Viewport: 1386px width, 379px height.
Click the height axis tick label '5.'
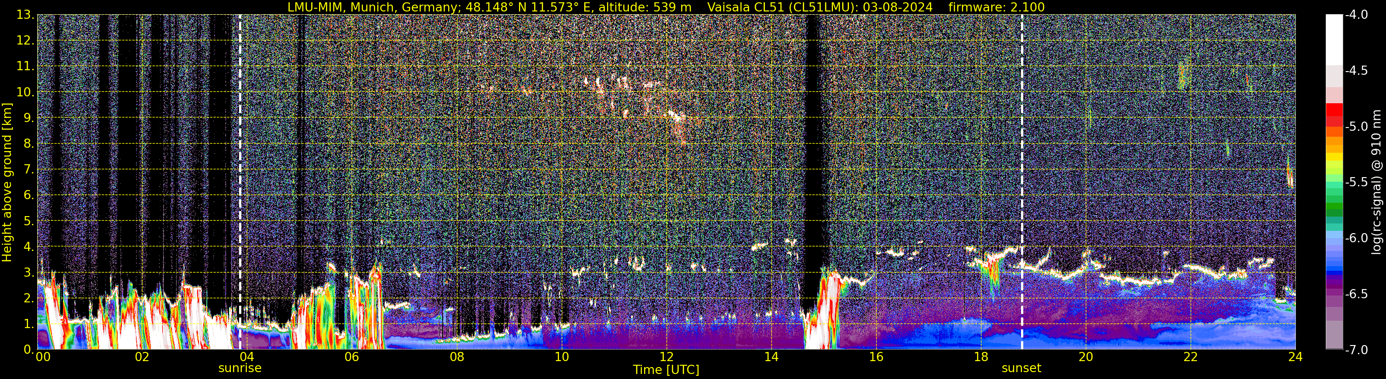[29, 221]
